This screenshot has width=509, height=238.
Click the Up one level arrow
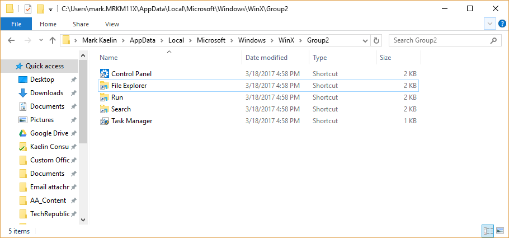pyautogui.click(x=53, y=40)
